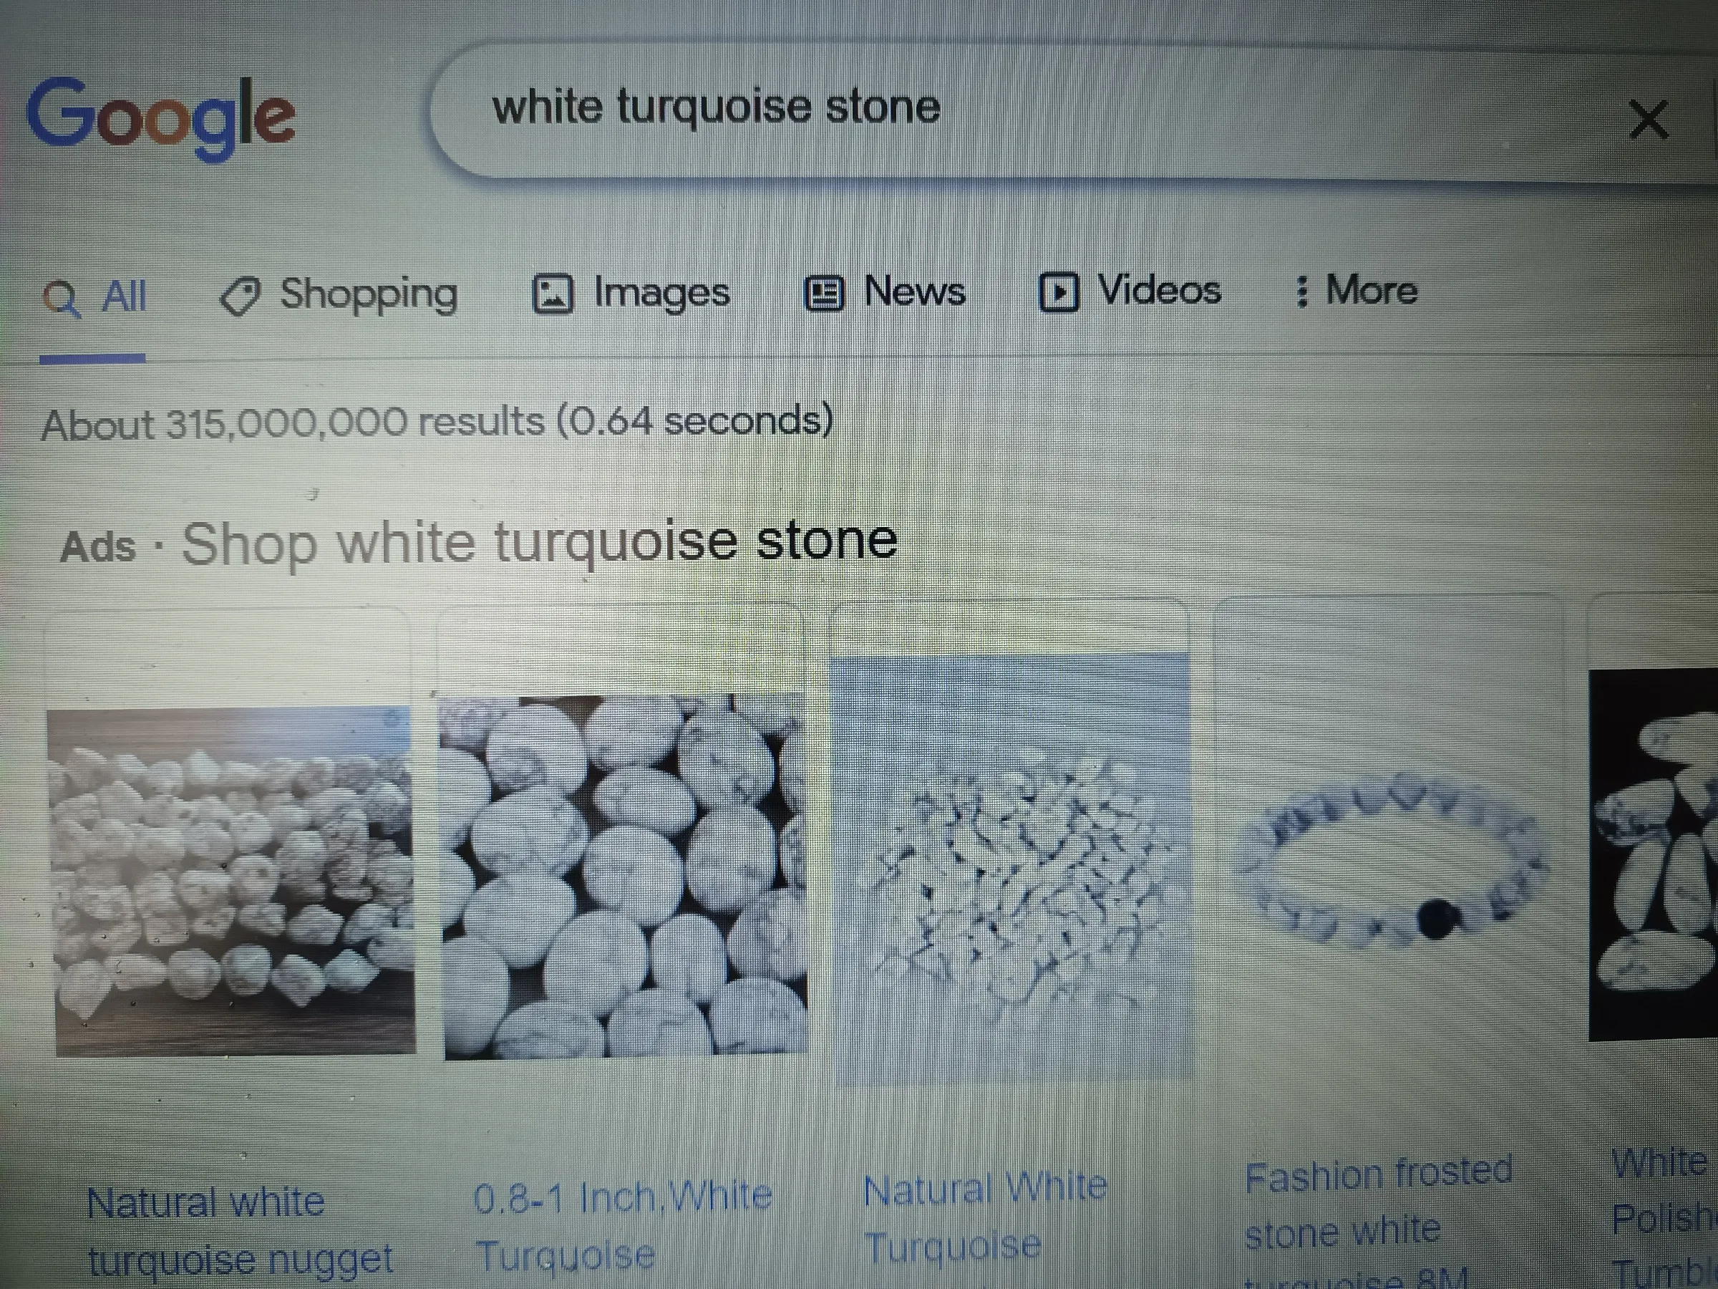
Task: Click the News newspaper icon
Action: pos(823,294)
